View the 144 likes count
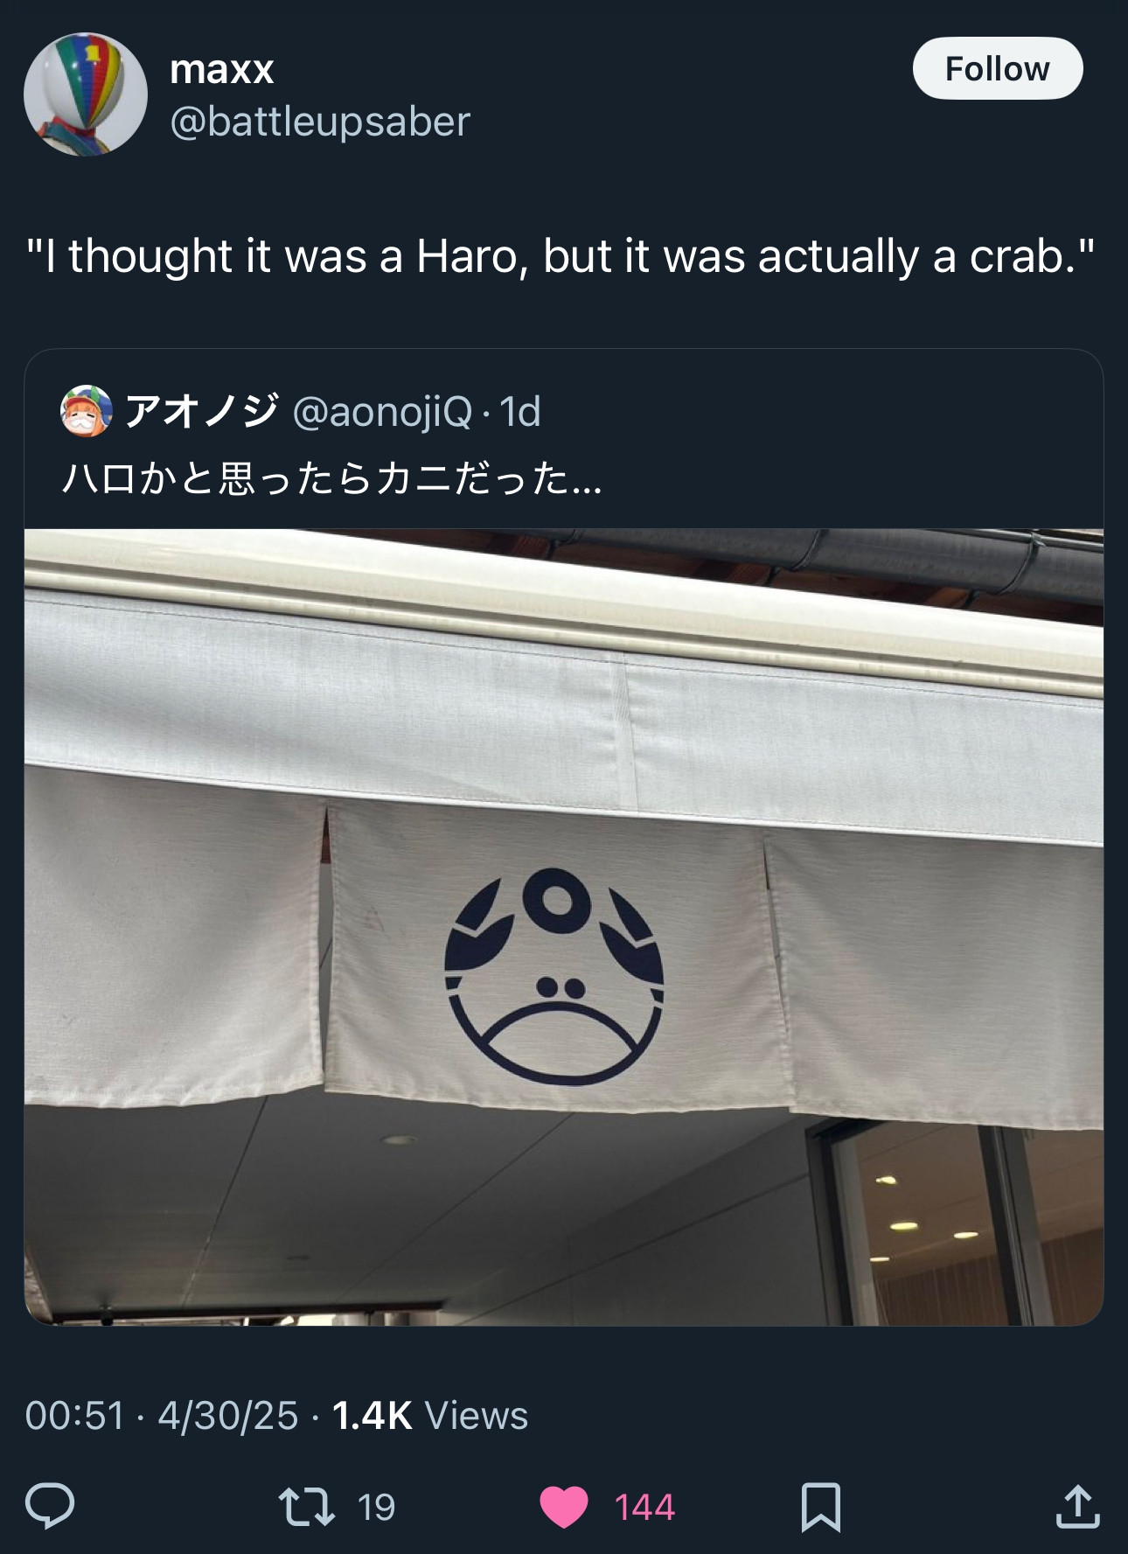This screenshot has height=1554, width=1128. click(644, 1507)
